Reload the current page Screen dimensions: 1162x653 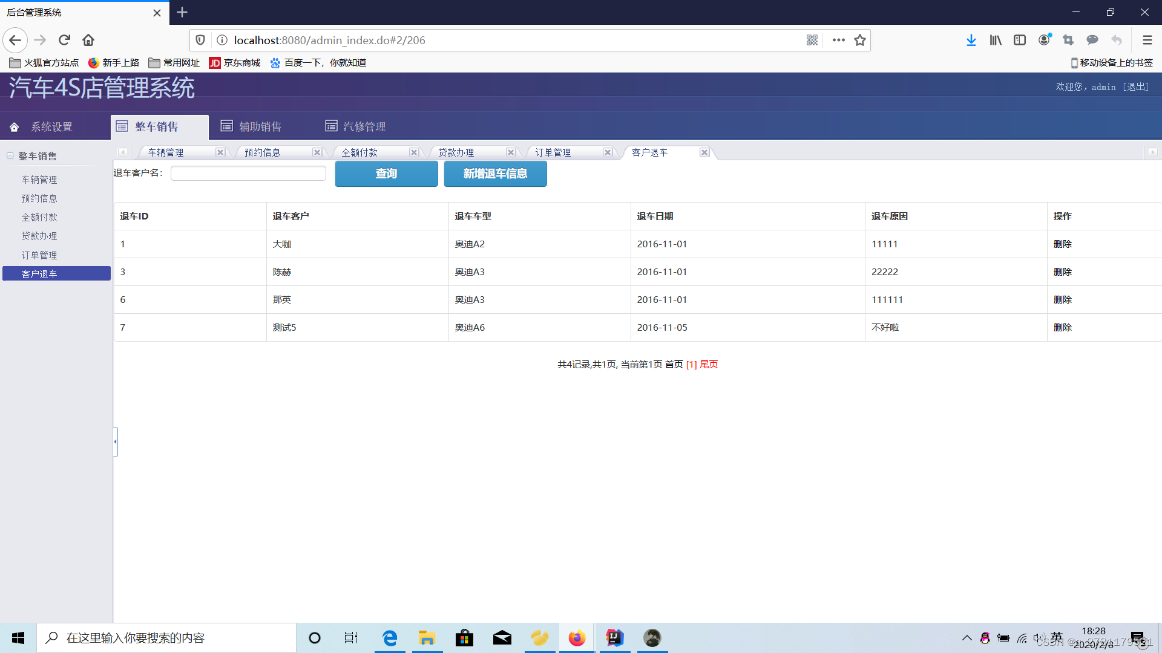(x=64, y=40)
